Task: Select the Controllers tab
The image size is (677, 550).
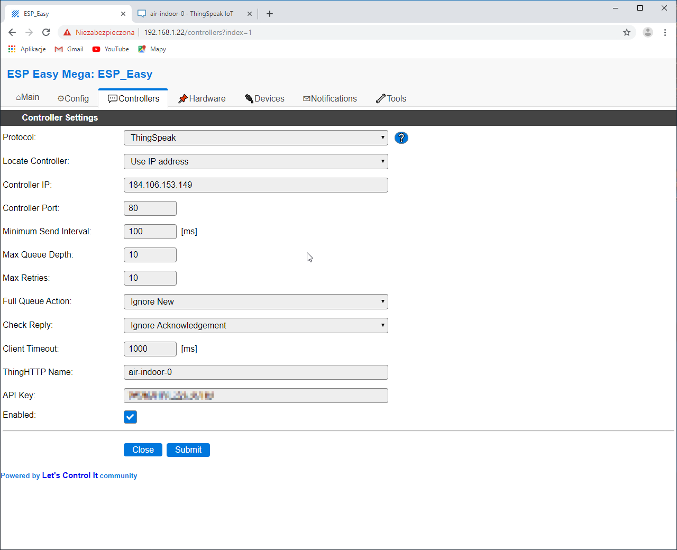Action: click(133, 99)
